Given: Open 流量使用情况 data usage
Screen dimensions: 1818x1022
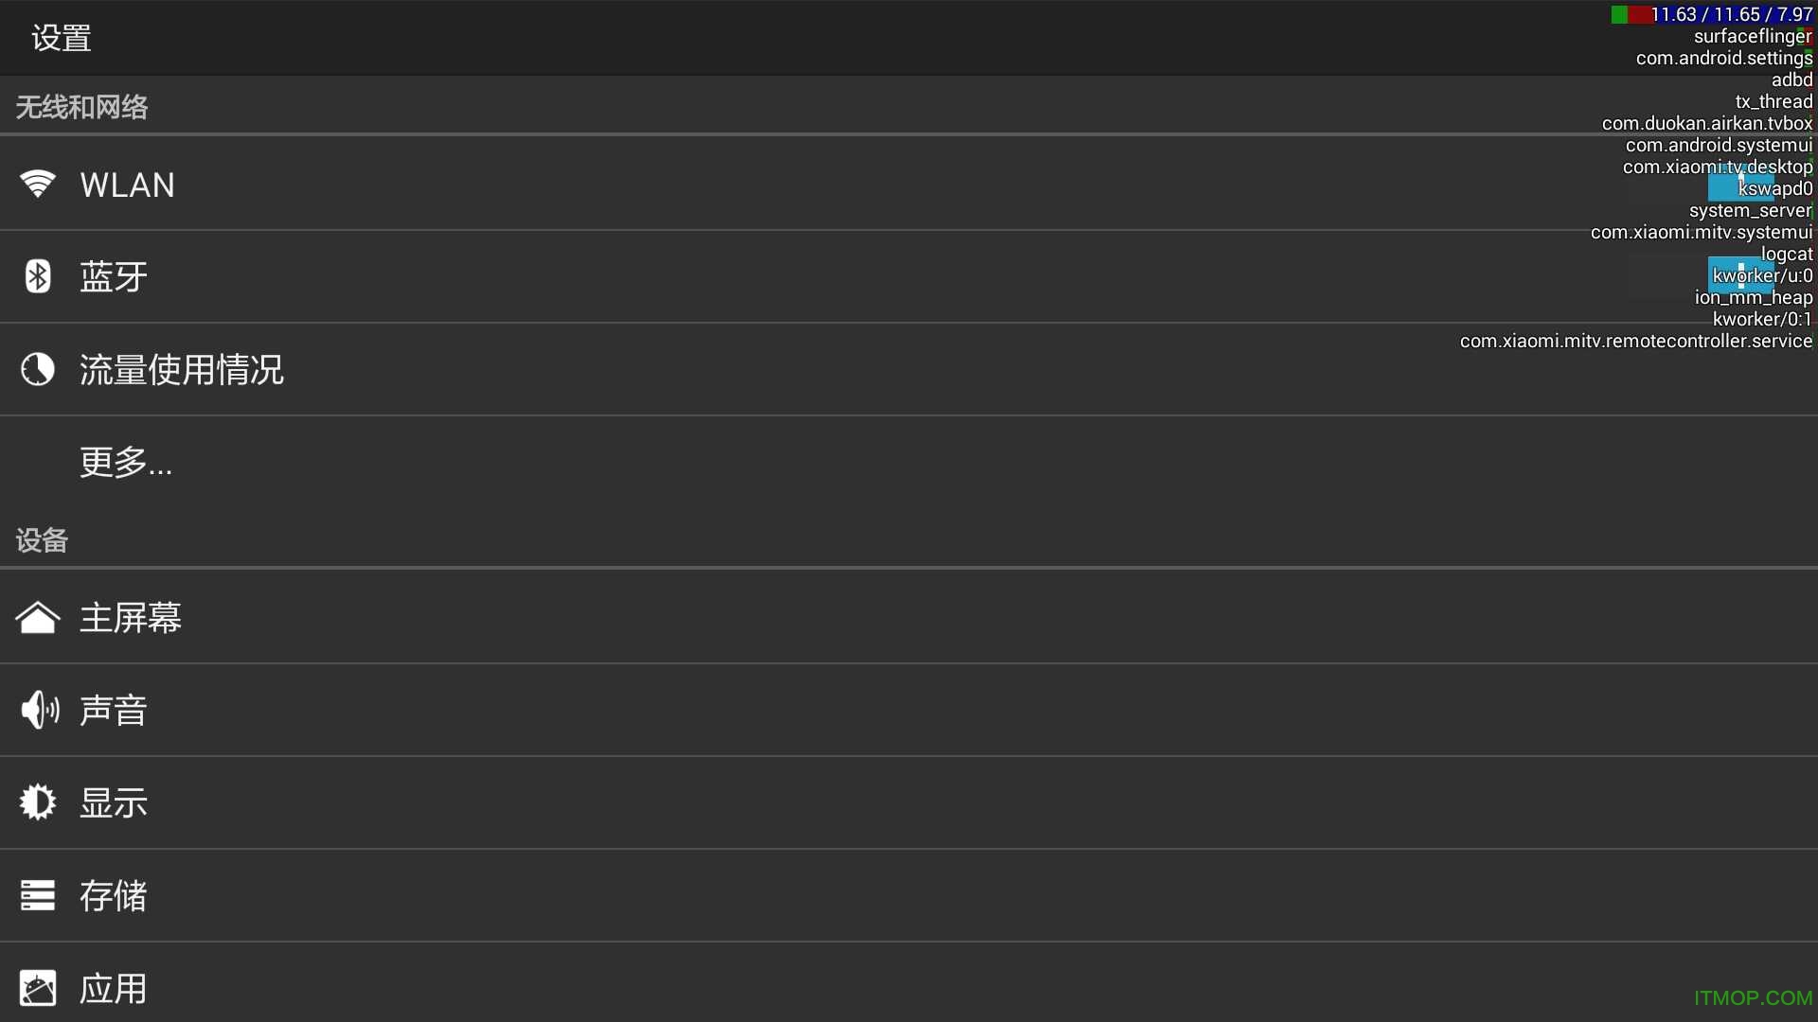Looking at the screenshot, I should coord(181,370).
